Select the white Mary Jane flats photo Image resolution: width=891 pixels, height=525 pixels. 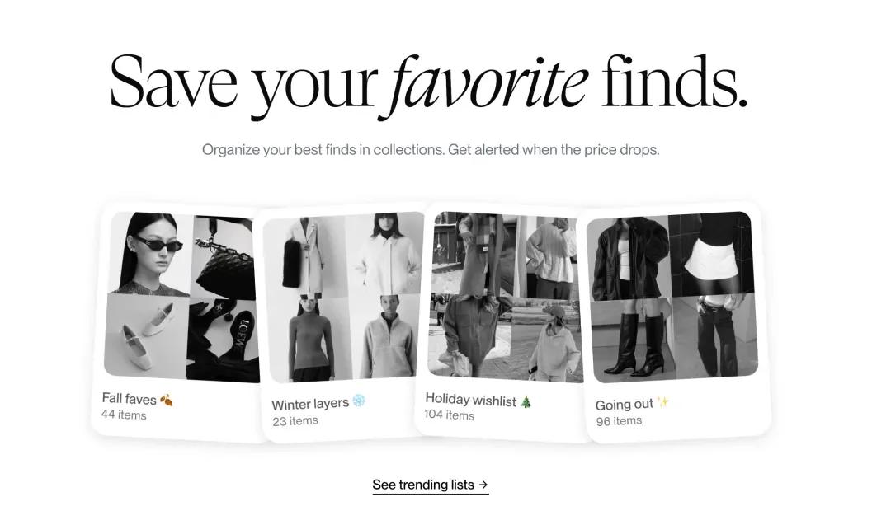tap(147, 335)
